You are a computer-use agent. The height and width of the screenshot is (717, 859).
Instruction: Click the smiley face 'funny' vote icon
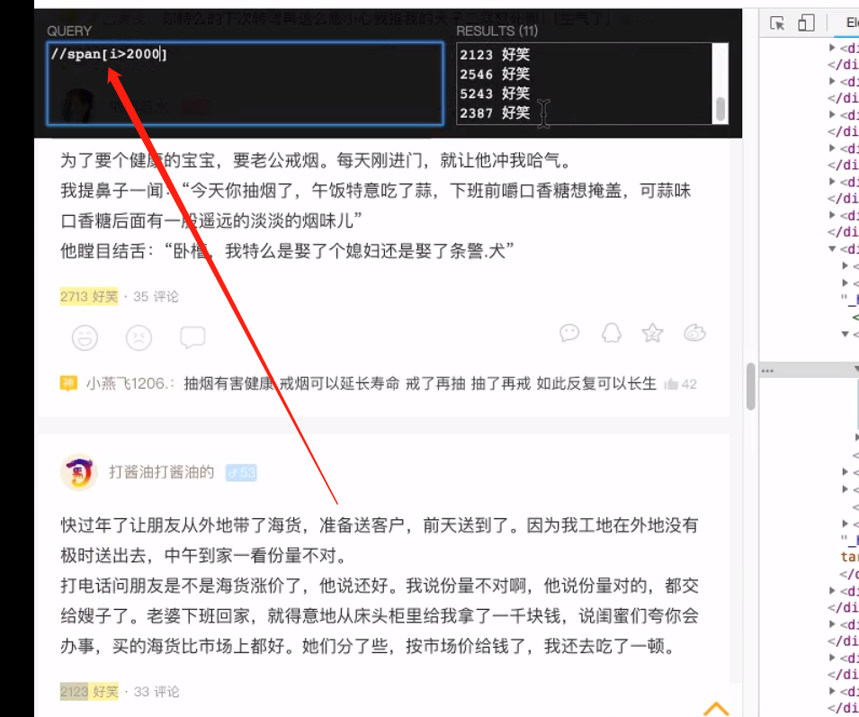(x=85, y=337)
